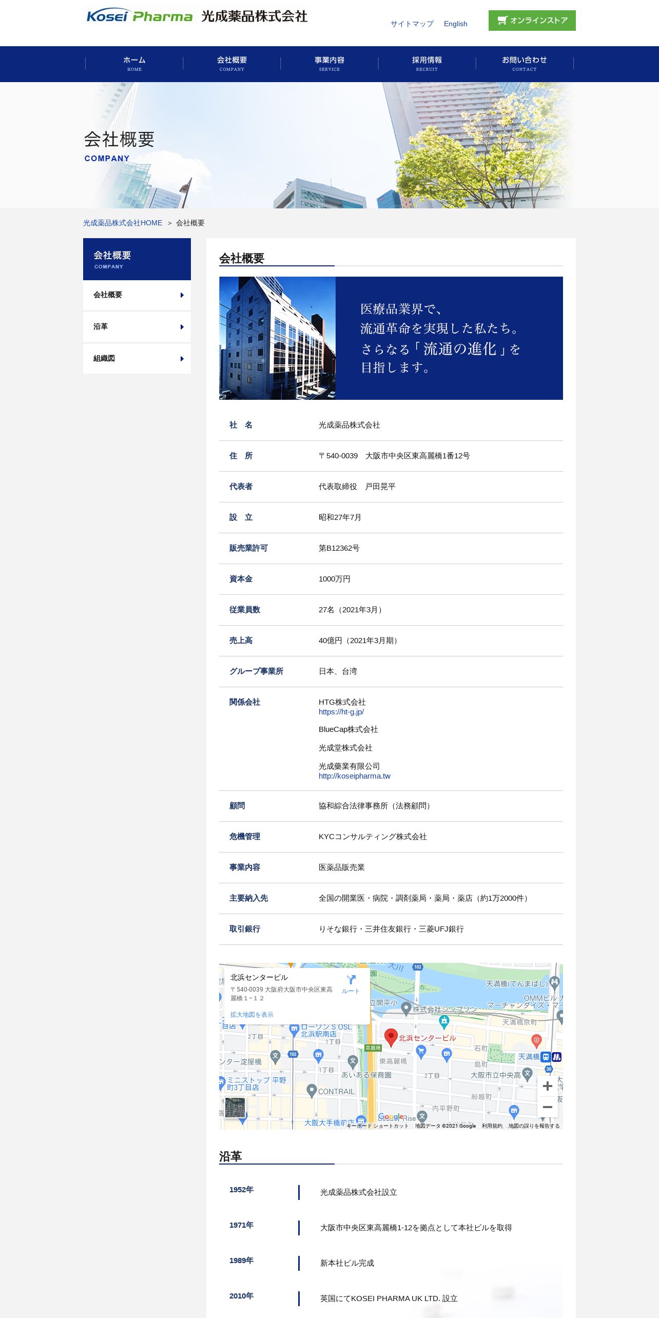The width and height of the screenshot is (659, 1318).
Task: Open 事業内容 SERVICE menu item
Action: tap(329, 64)
